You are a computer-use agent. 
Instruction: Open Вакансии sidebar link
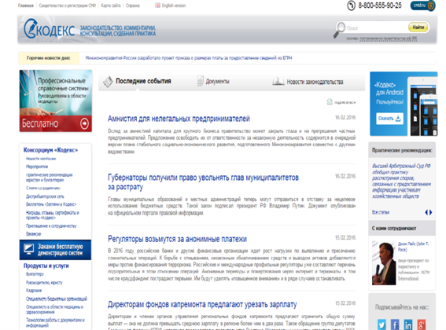(x=34, y=234)
